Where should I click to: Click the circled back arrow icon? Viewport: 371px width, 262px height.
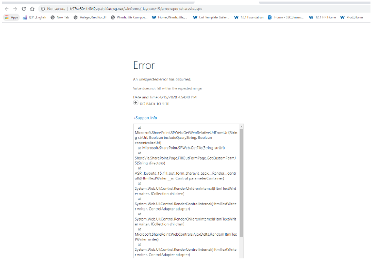(136, 103)
